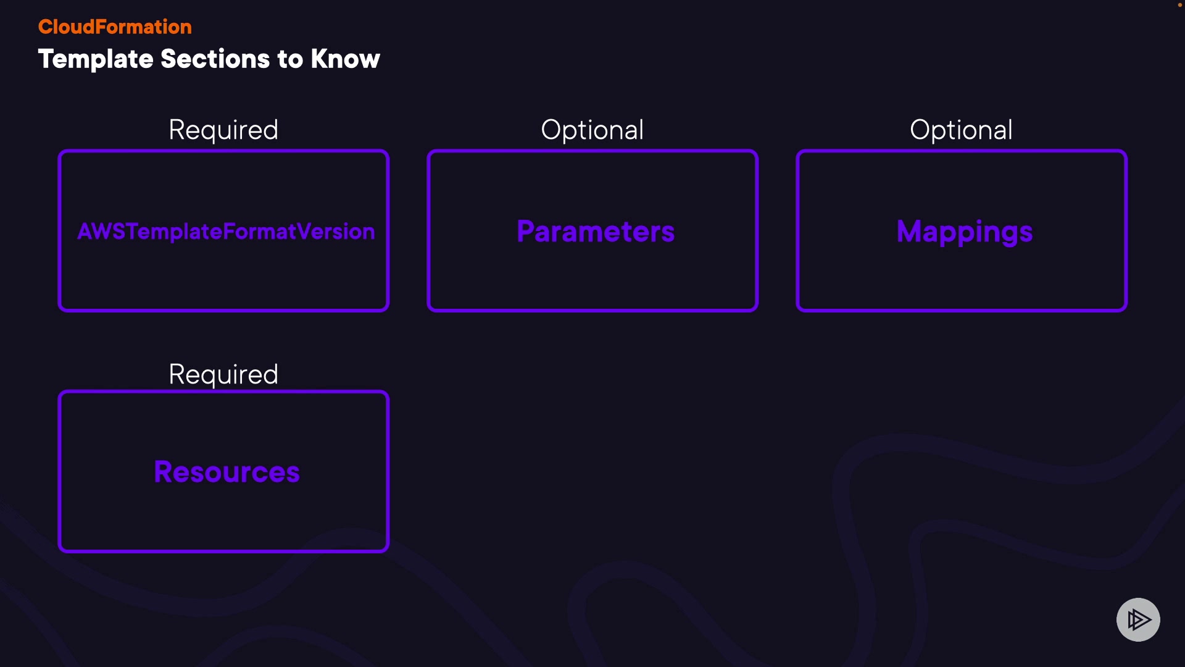Image resolution: width=1185 pixels, height=667 pixels.
Task: Click the word Template in the heading
Action: pos(96,59)
